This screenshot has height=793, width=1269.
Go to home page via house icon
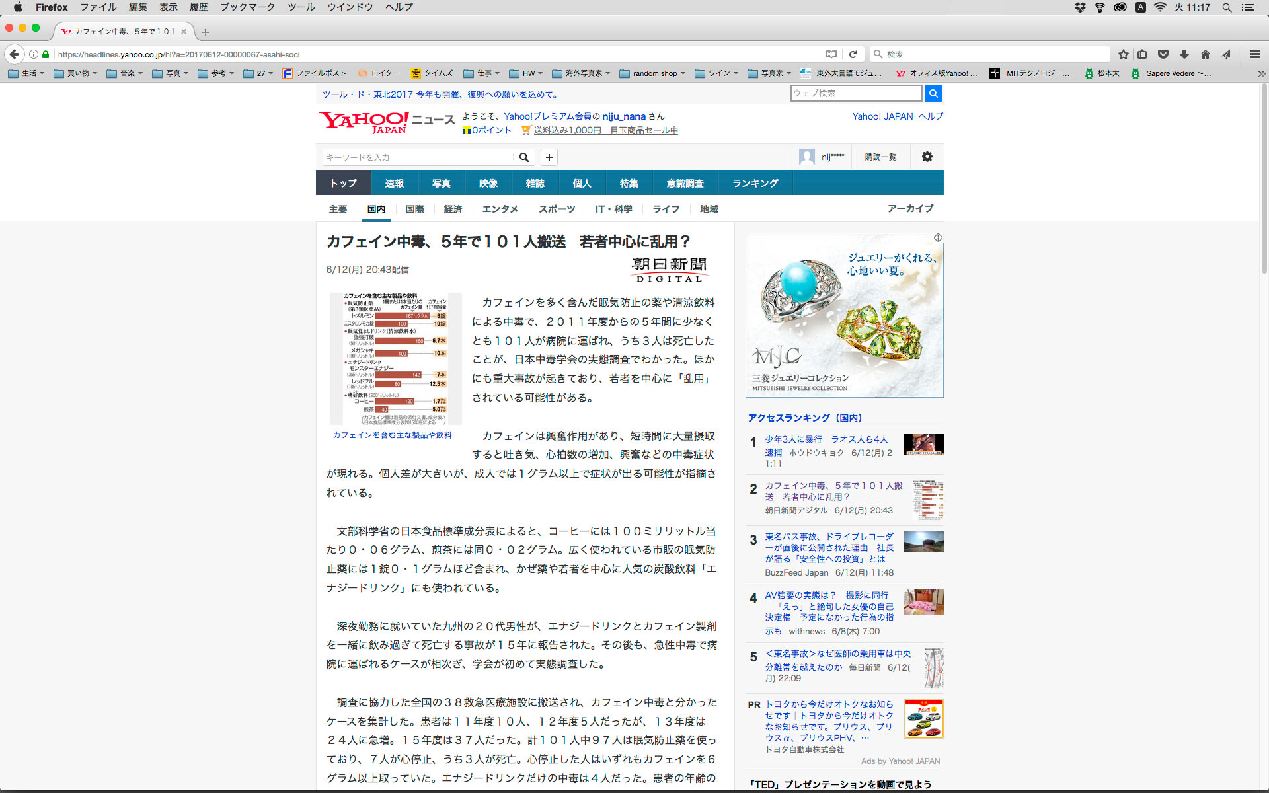point(1206,54)
